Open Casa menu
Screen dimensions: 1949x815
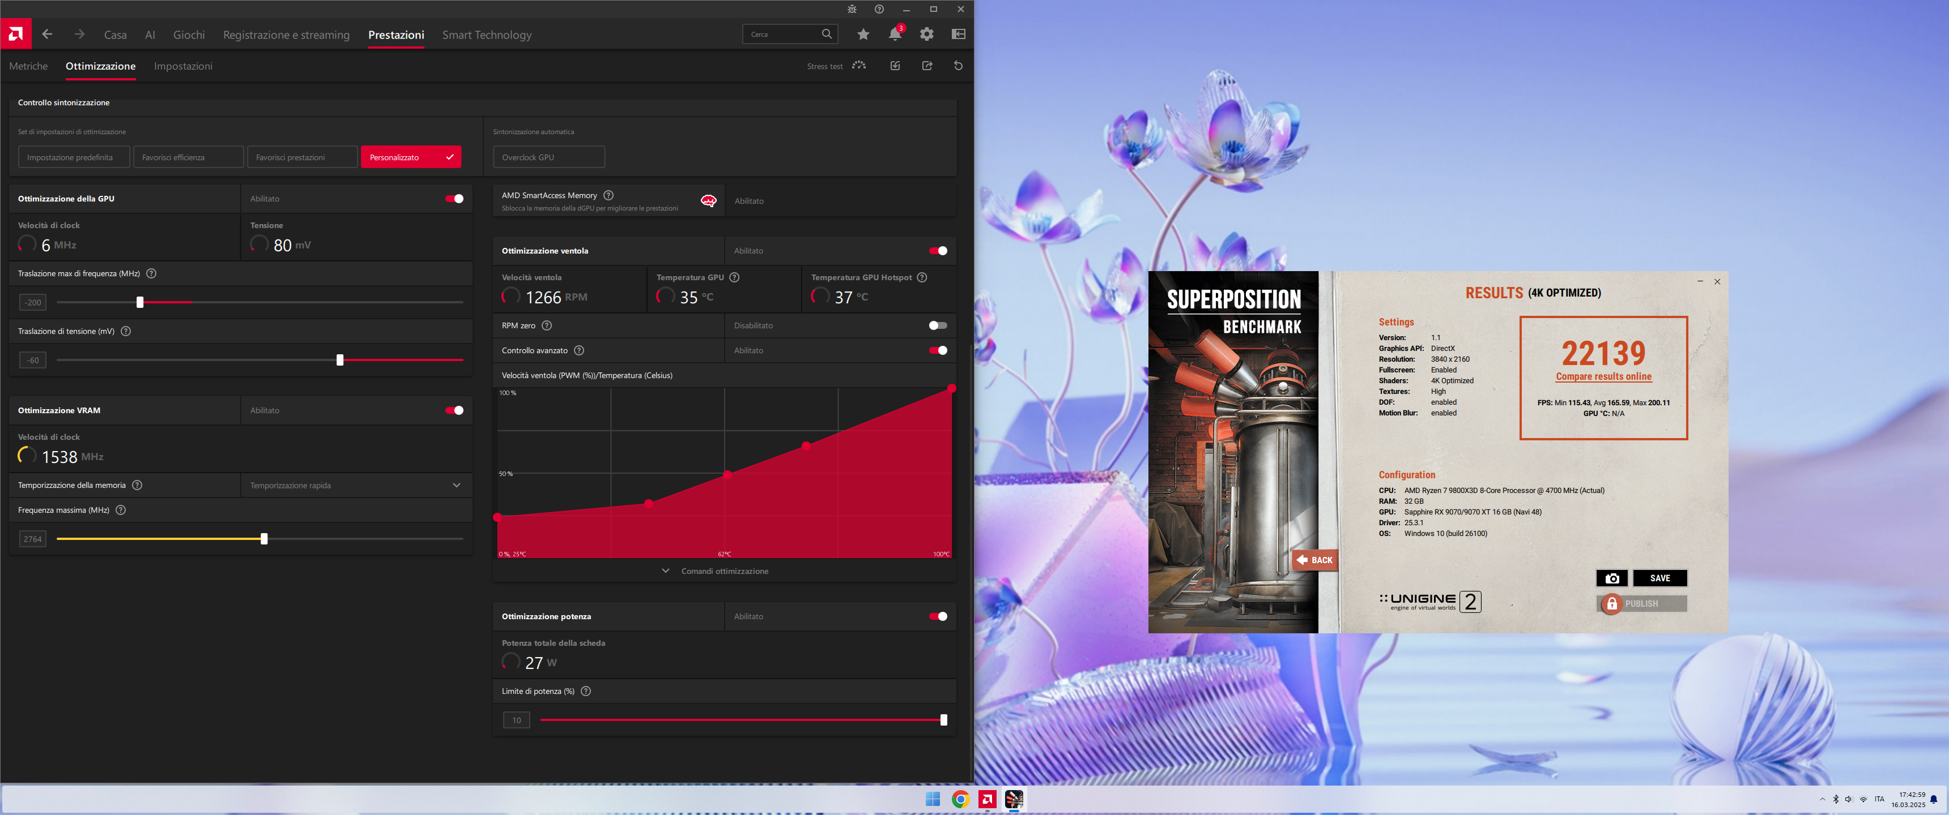click(x=115, y=35)
